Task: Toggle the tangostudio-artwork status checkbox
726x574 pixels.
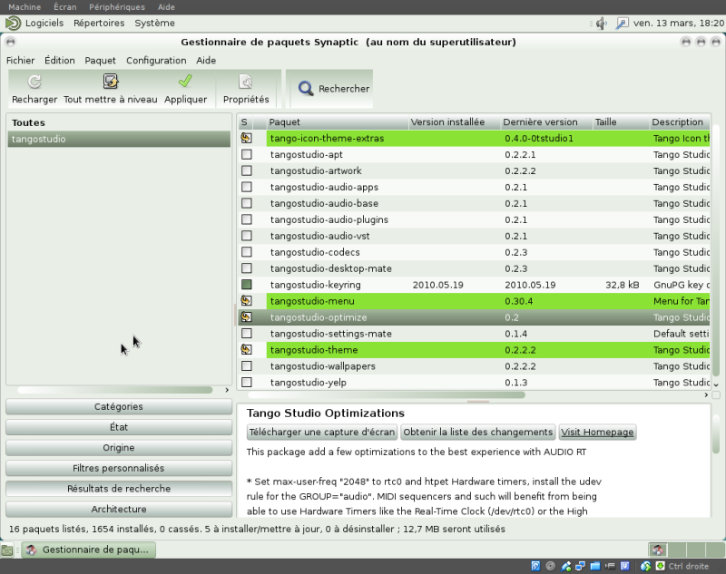Action: (247, 170)
